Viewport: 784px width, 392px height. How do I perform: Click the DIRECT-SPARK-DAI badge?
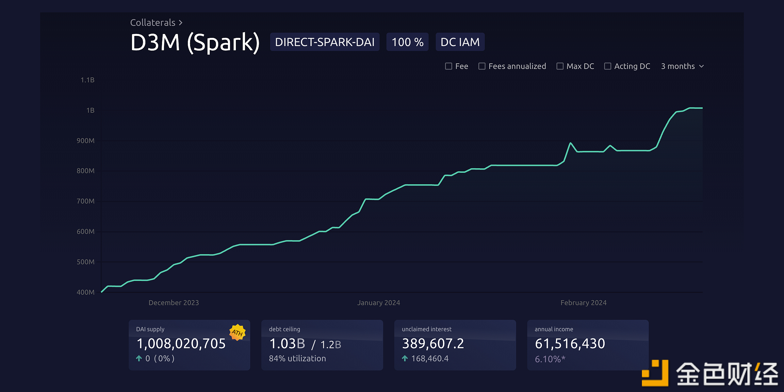tap(325, 42)
